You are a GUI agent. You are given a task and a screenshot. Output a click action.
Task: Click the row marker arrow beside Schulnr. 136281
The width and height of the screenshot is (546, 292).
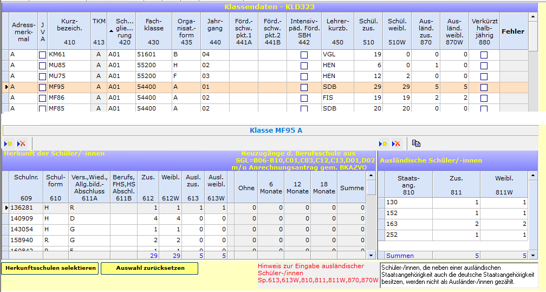click(6, 207)
